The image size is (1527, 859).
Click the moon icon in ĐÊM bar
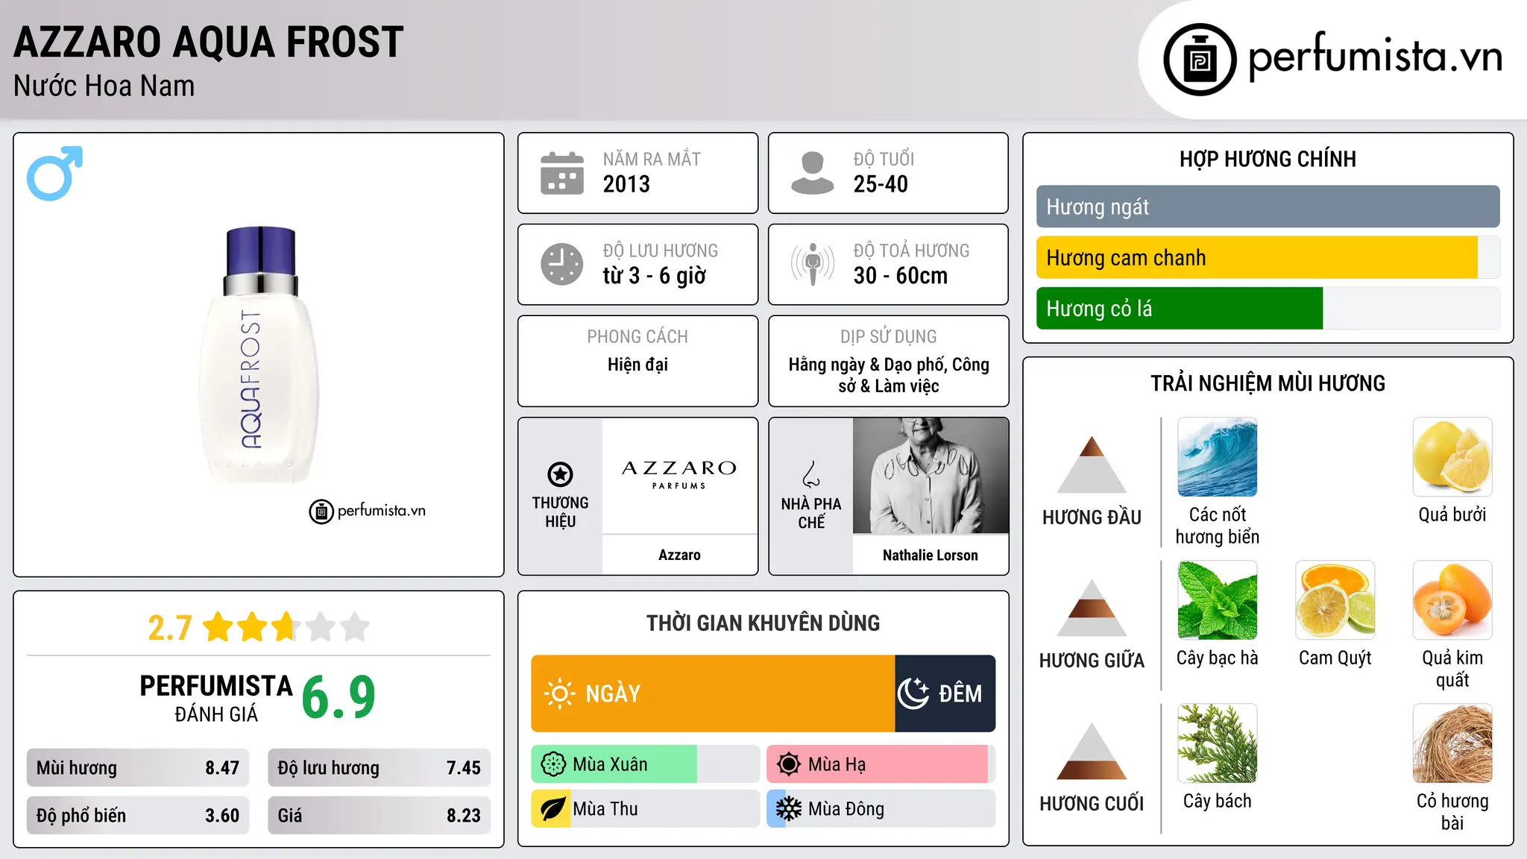[913, 693]
